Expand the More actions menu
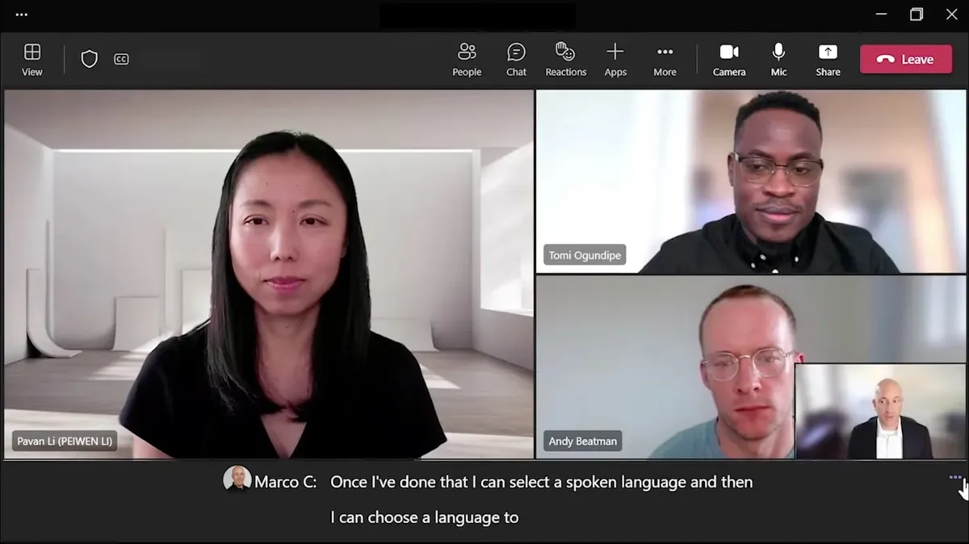969x544 pixels. [665, 60]
